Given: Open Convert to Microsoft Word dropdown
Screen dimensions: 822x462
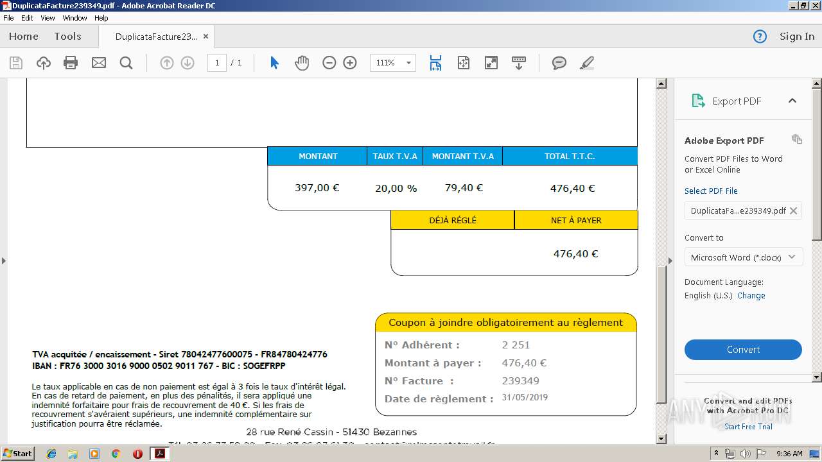Looking at the screenshot, I should tap(743, 257).
